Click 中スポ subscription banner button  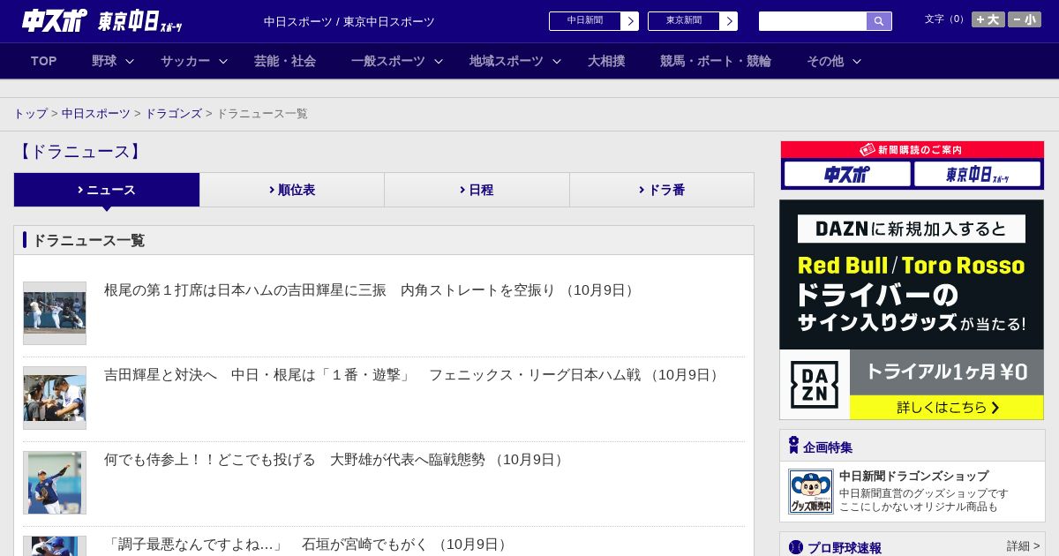pyautogui.click(x=847, y=175)
